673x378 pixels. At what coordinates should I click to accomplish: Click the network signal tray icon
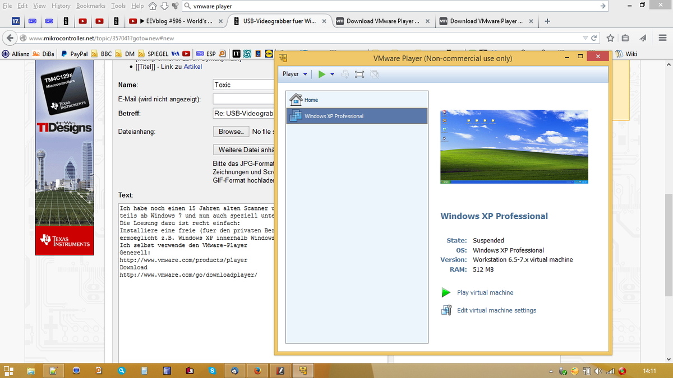coord(610,371)
